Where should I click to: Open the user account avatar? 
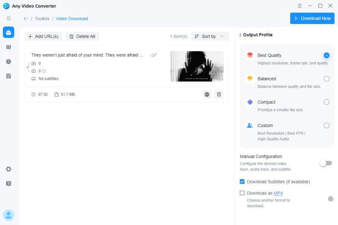pos(8,215)
